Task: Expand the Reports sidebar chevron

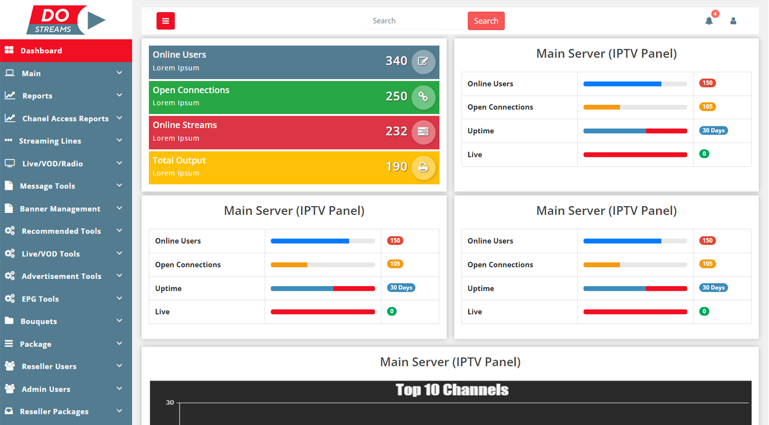Action: pos(119,95)
